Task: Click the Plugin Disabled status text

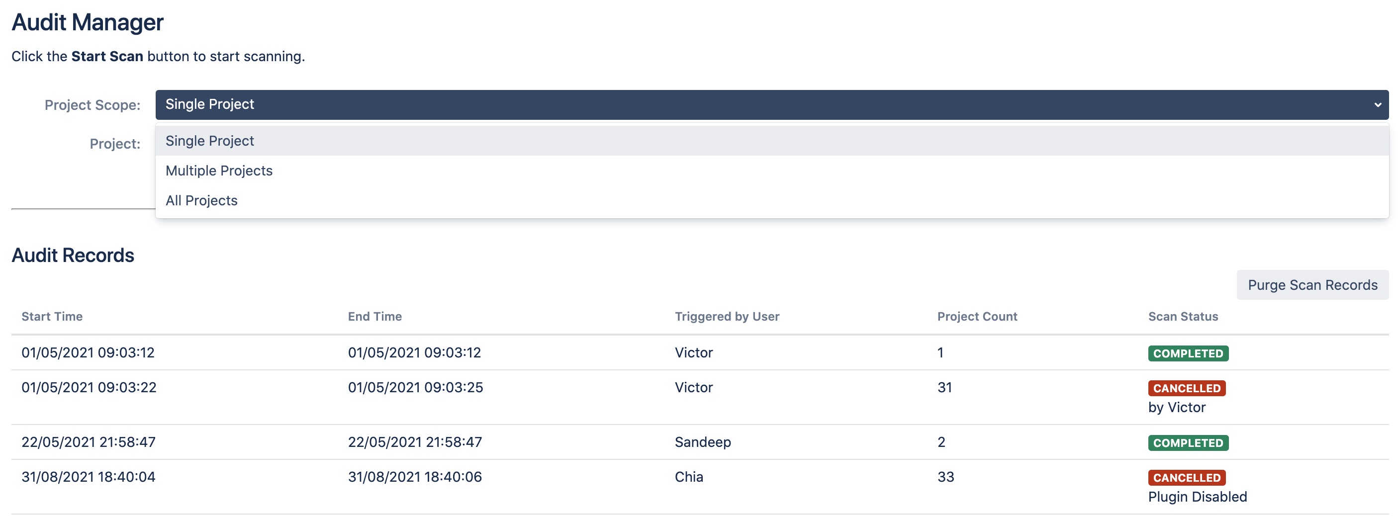Action: [1197, 497]
